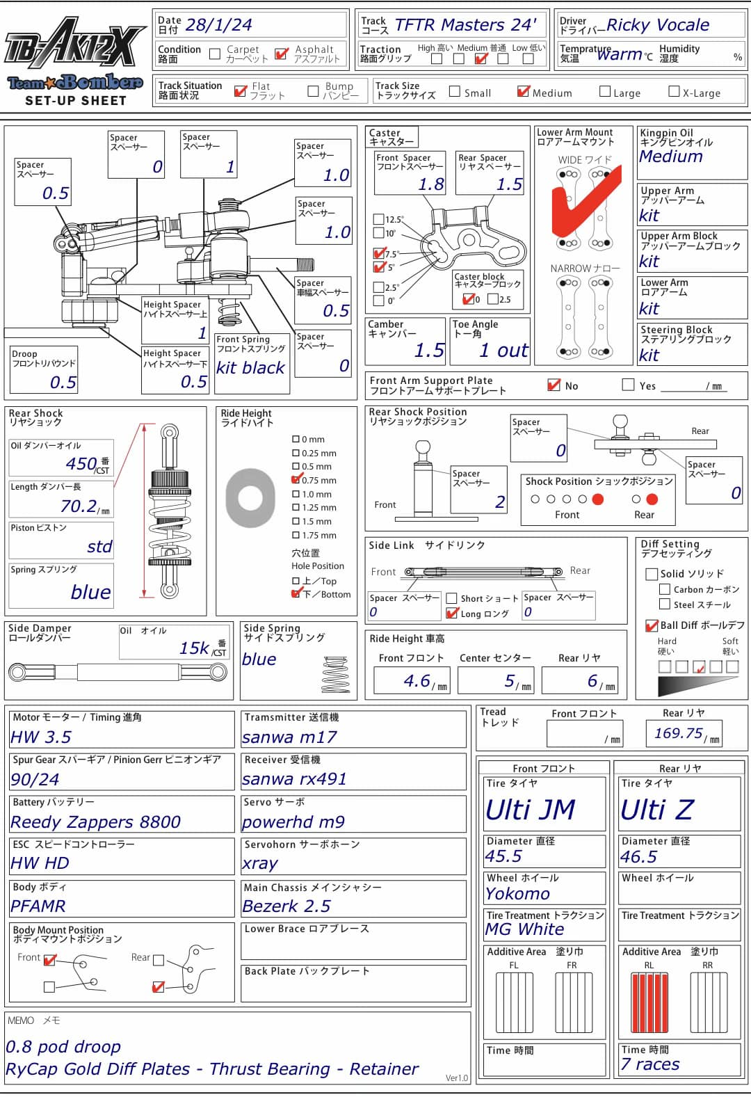Viewport: 751px width, 1097px height.
Task: Select the NARROW lower arm mount diagram
Action: (x=585, y=318)
